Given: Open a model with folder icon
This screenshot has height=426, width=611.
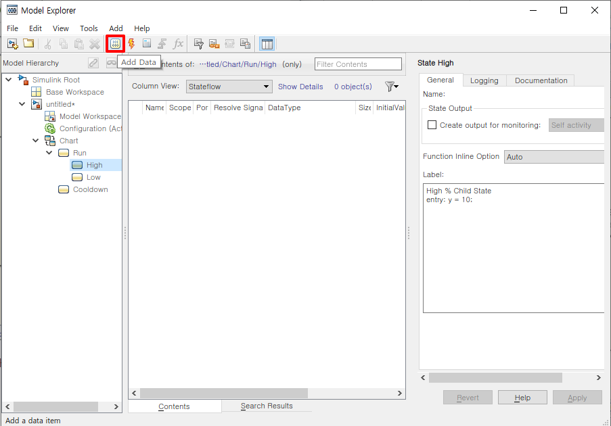Looking at the screenshot, I should [28, 43].
